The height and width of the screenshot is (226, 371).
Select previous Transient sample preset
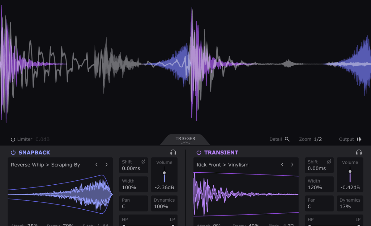pos(282,165)
